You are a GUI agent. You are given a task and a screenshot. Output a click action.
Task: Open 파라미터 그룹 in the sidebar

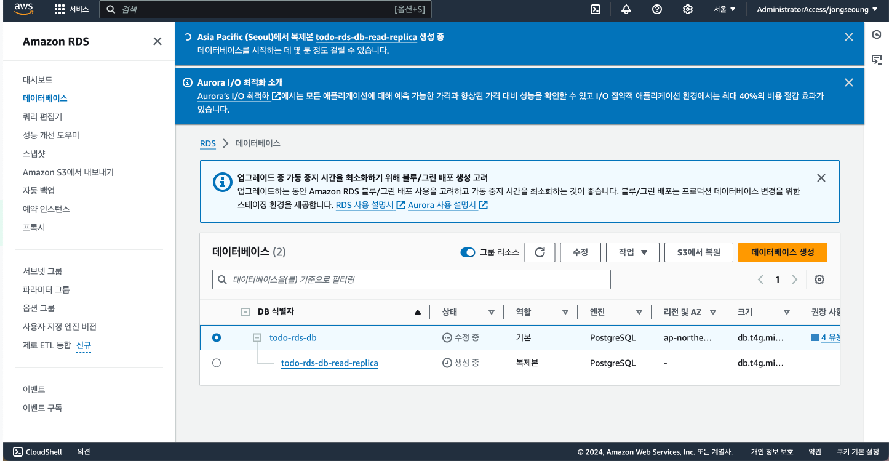pyautogui.click(x=46, y=289)
